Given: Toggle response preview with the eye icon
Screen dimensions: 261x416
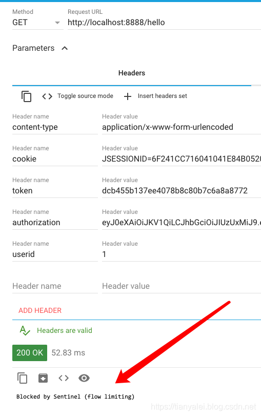Looking at the screenshot, I should click(84, 378).
